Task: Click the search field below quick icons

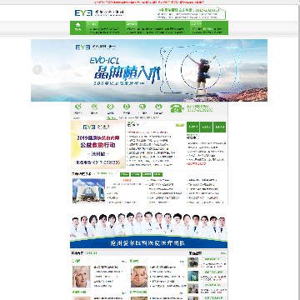Action: pyautogui.click(x=89, y=118)
